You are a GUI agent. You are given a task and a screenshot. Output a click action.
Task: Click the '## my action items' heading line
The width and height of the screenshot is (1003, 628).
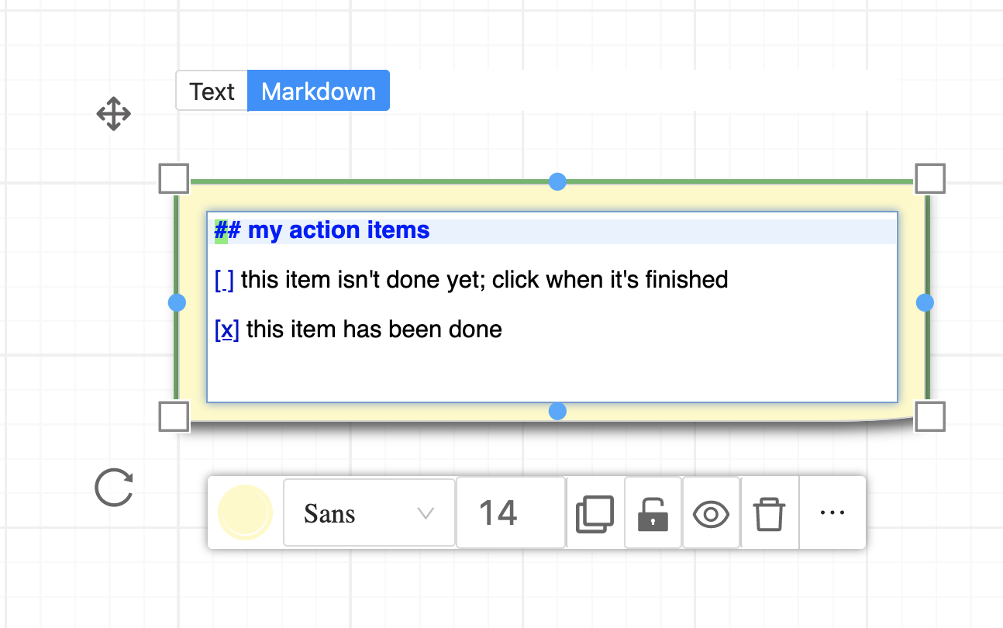coord(338,230)
